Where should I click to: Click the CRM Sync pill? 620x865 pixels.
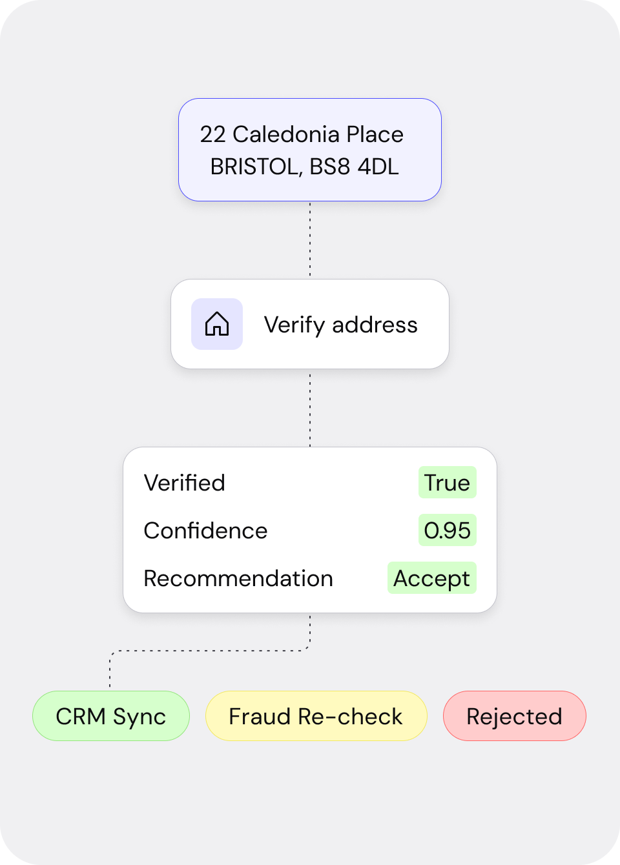(x=111, y=716)
